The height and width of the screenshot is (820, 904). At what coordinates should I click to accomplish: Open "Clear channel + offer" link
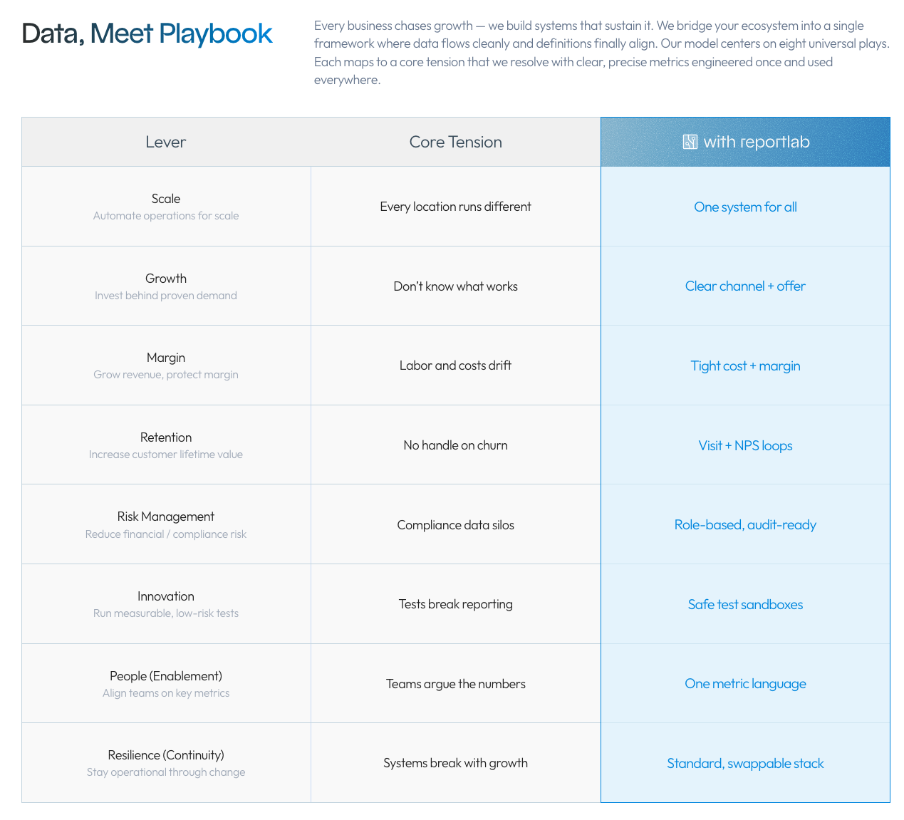(745, 286)
